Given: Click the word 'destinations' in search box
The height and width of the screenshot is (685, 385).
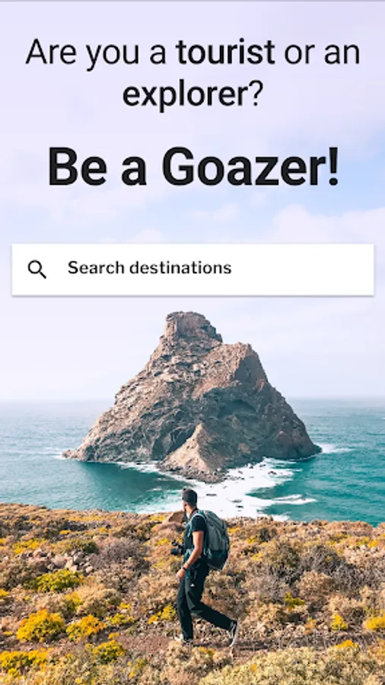Looking at the screenshot, I should pos(180,268).
